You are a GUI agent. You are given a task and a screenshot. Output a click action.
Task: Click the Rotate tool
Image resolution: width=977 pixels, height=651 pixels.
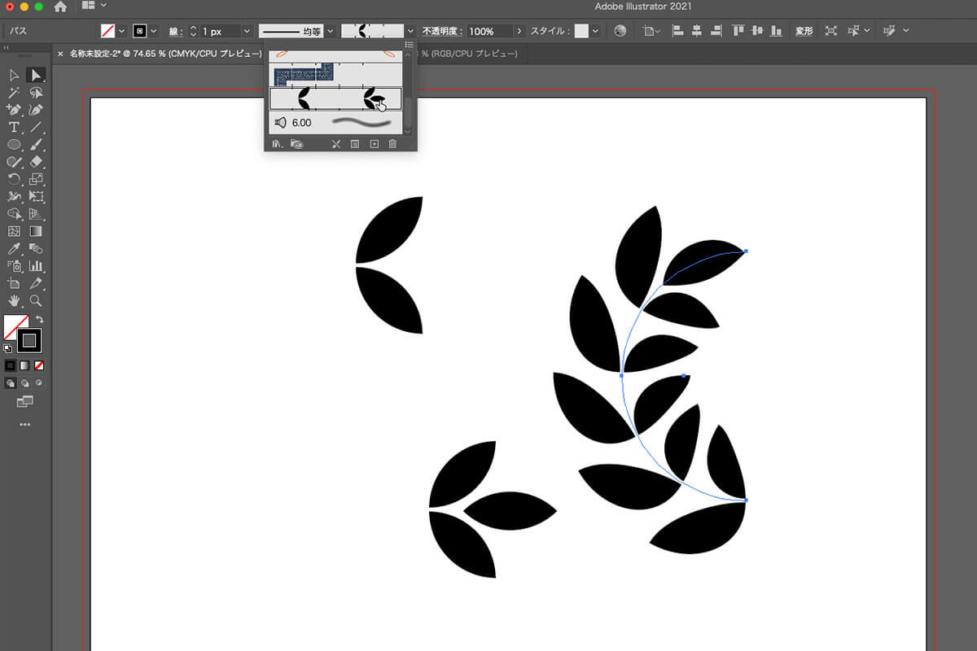(x=14, y=179)
